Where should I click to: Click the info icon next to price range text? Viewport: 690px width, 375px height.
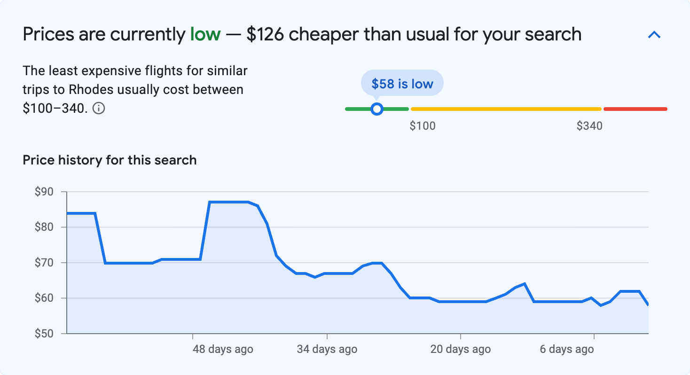tap(100, 109)
